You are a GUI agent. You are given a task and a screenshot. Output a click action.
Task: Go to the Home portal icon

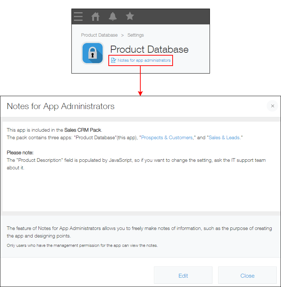[95, 17]
